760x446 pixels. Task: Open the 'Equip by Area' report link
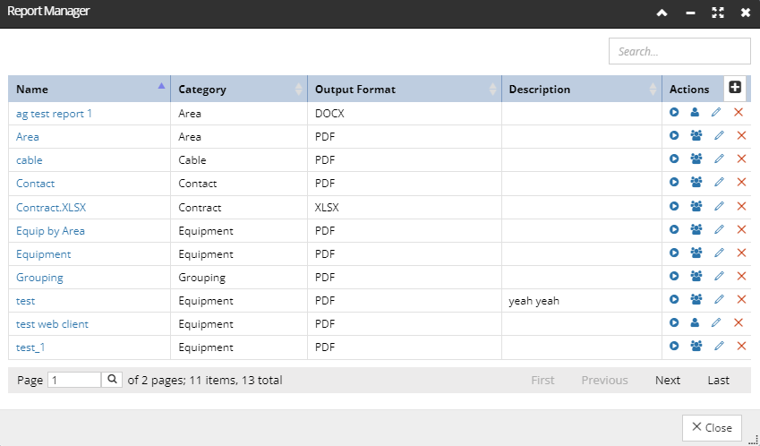(50, 231)
